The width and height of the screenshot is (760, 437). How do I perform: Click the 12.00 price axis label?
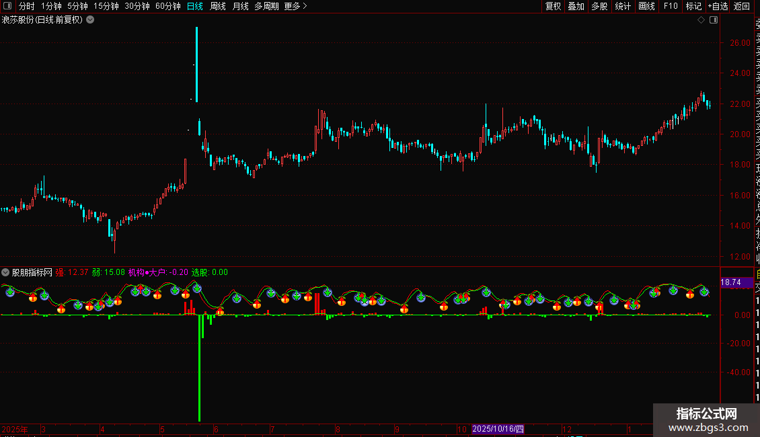(x=740, y=256)
